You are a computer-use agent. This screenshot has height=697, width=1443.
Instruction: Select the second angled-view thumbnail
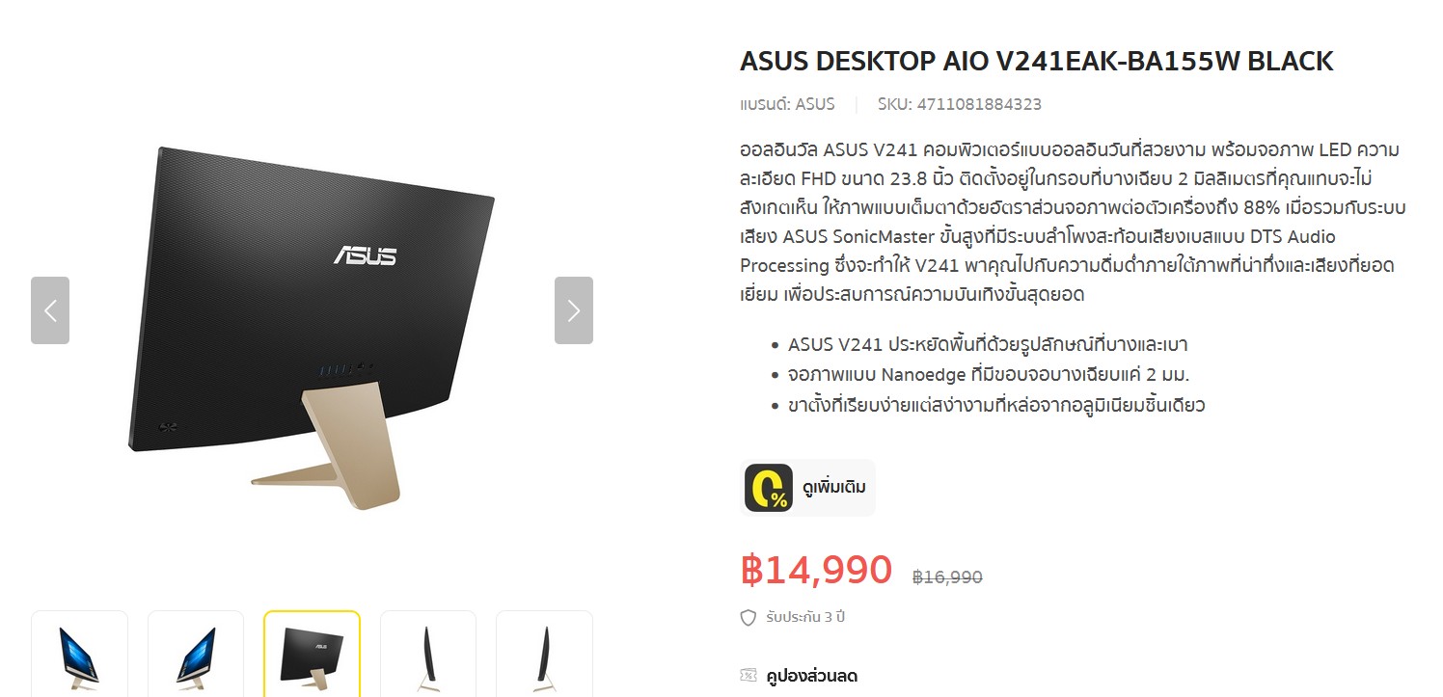coord(196,654)
